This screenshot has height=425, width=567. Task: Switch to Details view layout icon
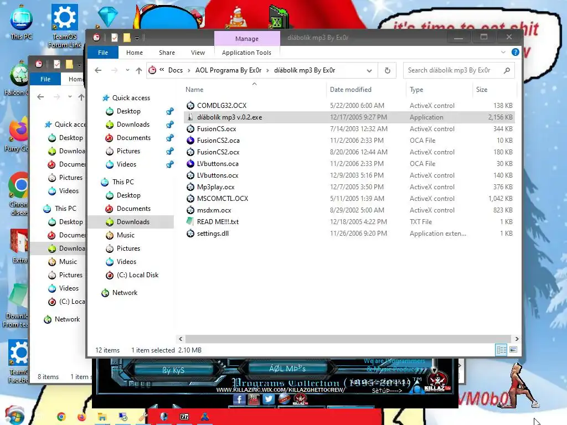point(501,350)
